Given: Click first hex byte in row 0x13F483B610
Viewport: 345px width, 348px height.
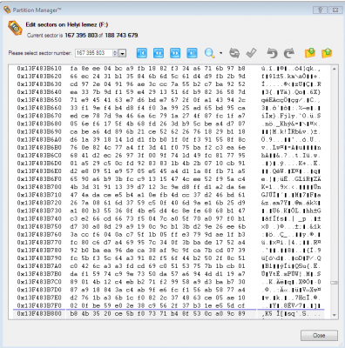Looking at the screenshot, I should (x=74, y=69).
